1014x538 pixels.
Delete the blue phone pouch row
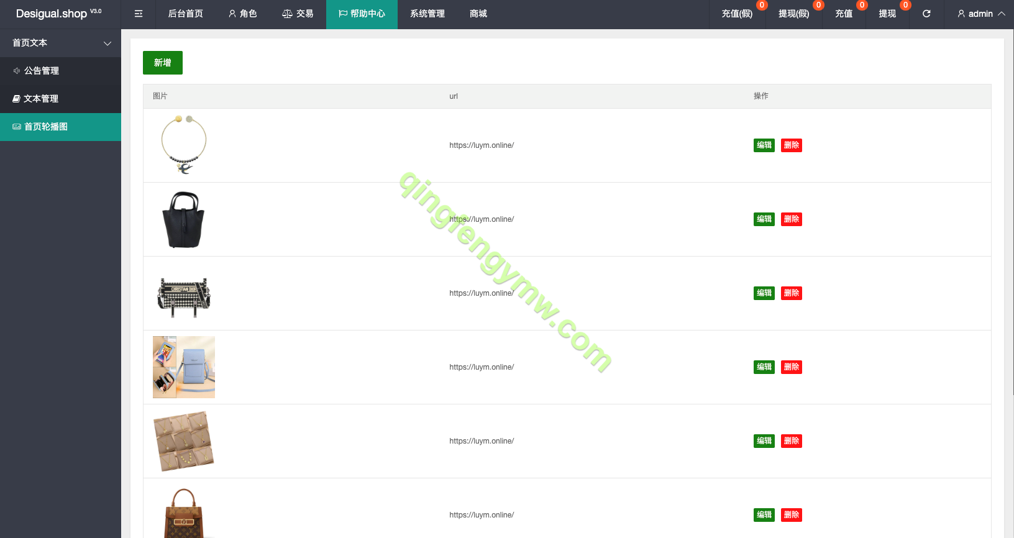coord(792,367)
